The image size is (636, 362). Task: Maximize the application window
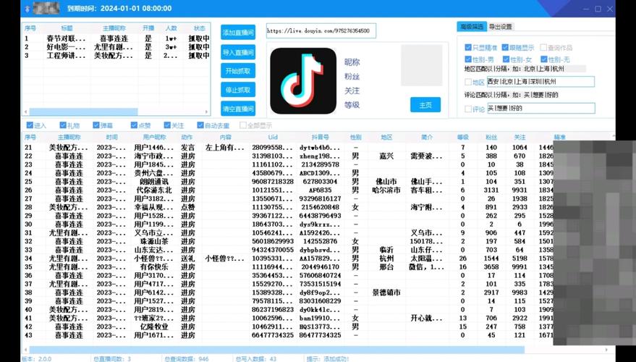[x=598, y=9]
